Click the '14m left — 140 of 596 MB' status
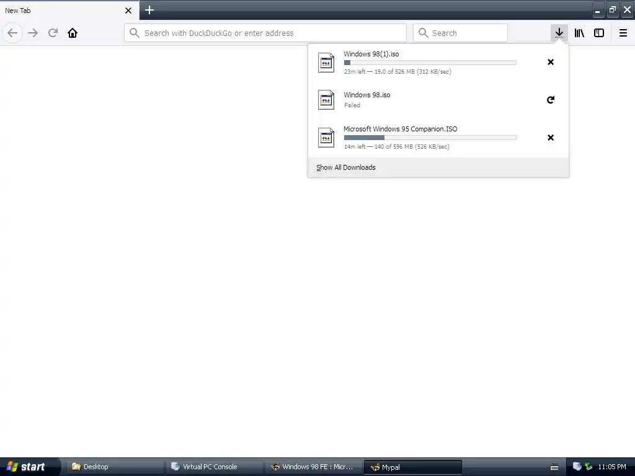 [397, 146]
